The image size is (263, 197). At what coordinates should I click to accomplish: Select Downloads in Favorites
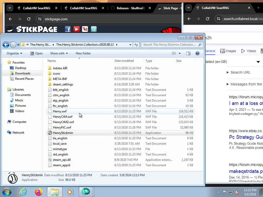(x=23, y=73)
